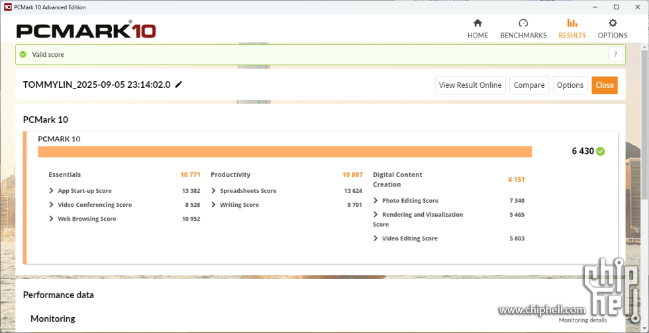
Task: Click the orange Close button
Action: tap(604, 85)
